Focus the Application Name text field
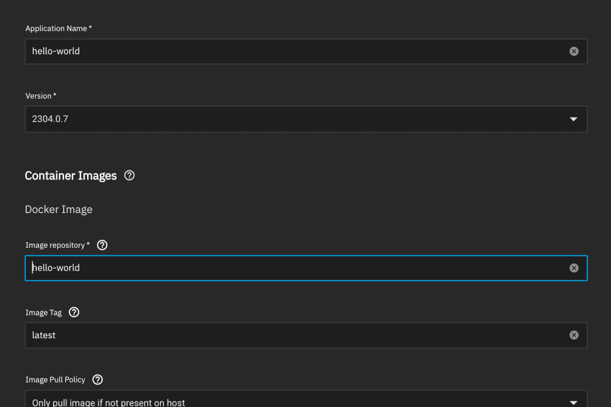The width and height of the screenshot is (611, 407). 306,51
